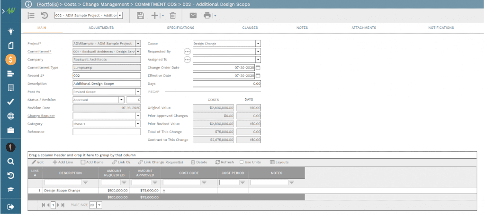The image size is (485, 215).
Task: Click the Edit button in grid toolbar
Action: (x=38, y=162)
